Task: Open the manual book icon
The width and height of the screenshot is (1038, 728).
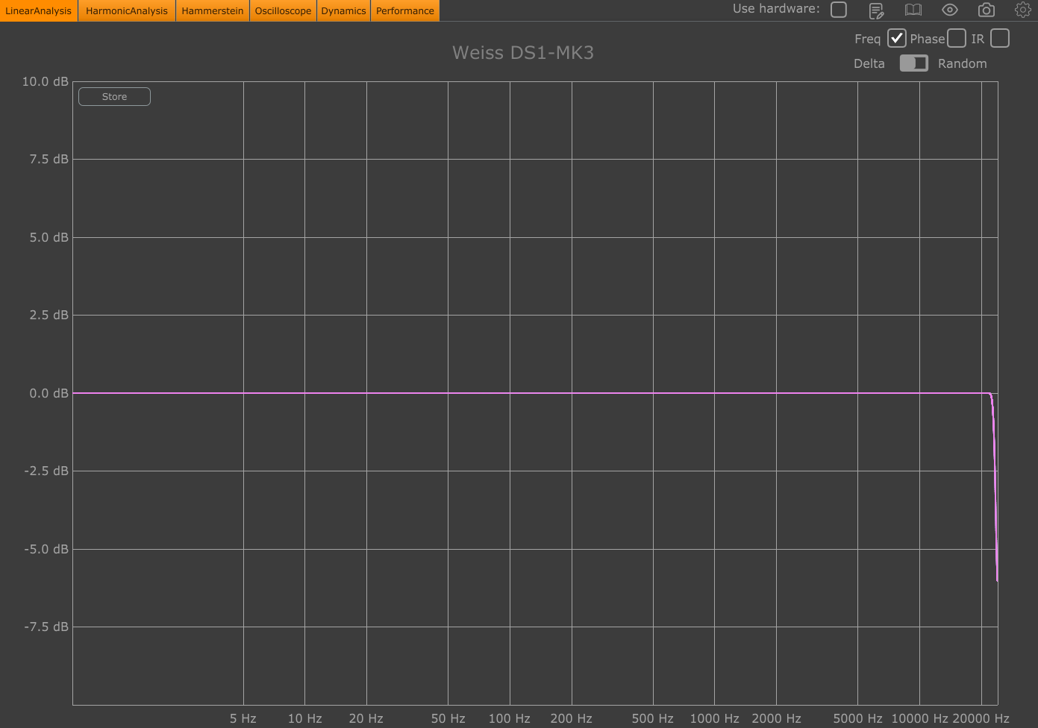Action: 913,10
